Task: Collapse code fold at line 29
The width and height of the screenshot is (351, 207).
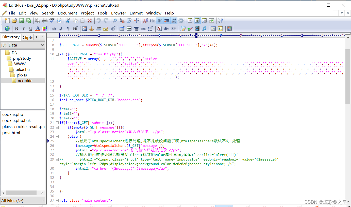Action: [57, 159]
